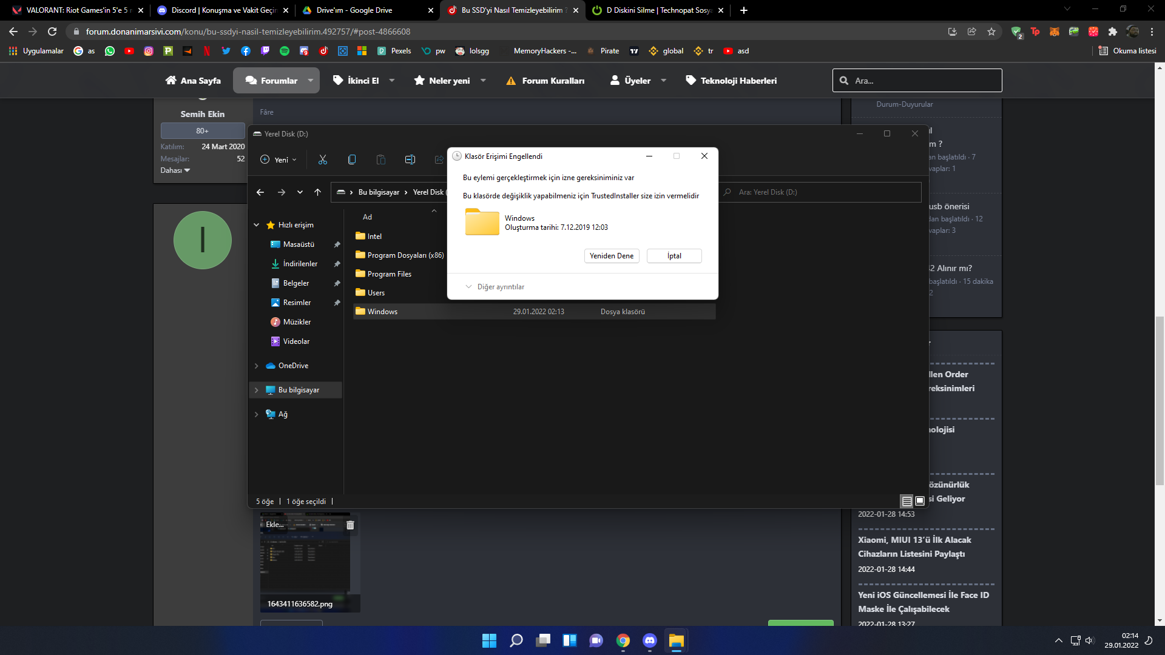The image size is (1165, 655).
Task: Open Instagram bookmark icon
Action: (149, 51)
